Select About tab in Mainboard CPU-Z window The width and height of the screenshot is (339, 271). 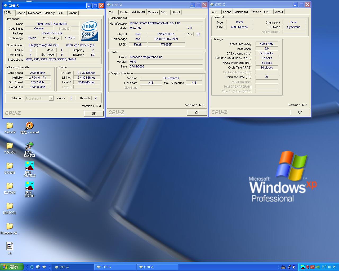pyautogui.click(x=176, y=12)
